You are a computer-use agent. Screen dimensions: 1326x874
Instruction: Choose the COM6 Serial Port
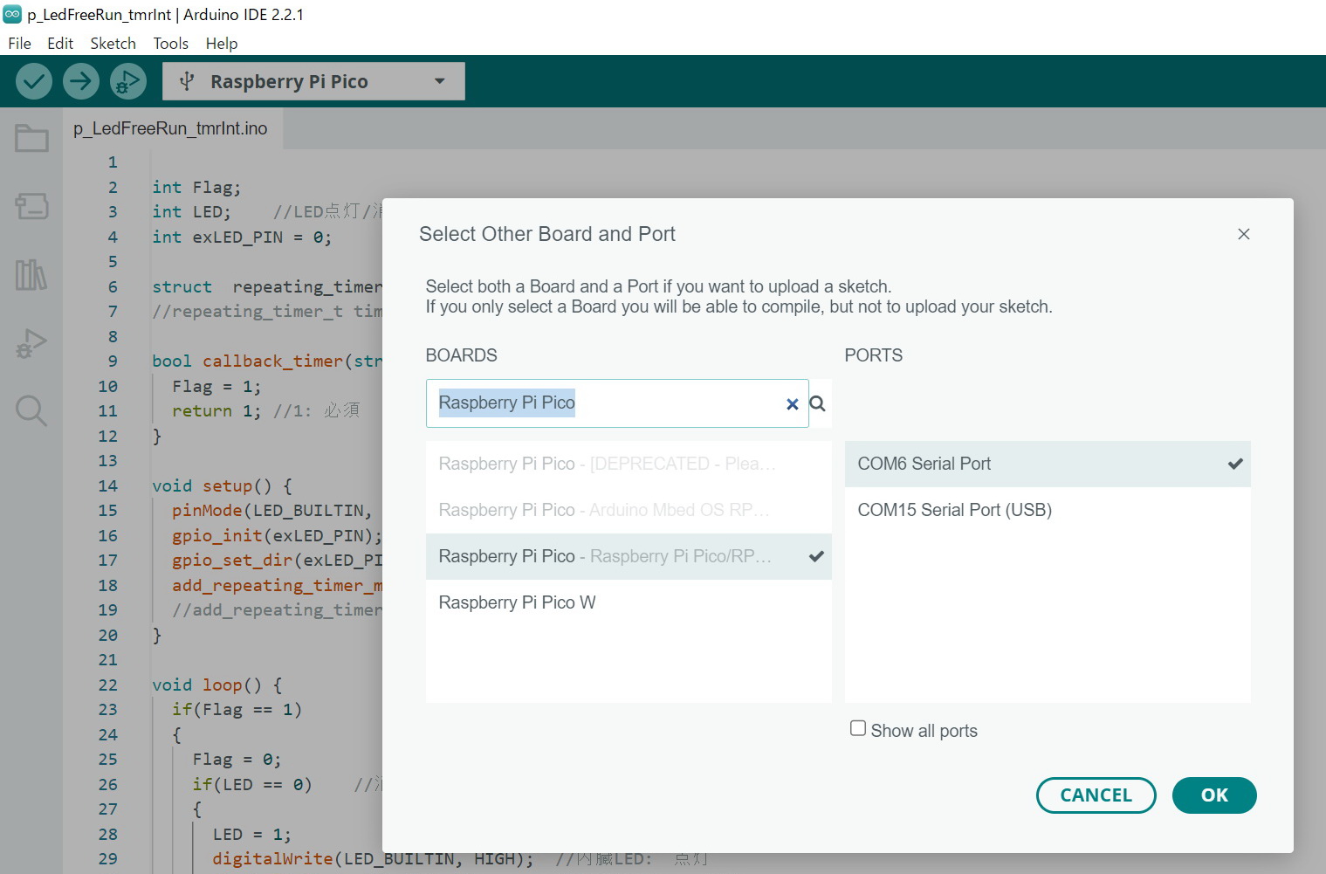tap(1048, 464)
